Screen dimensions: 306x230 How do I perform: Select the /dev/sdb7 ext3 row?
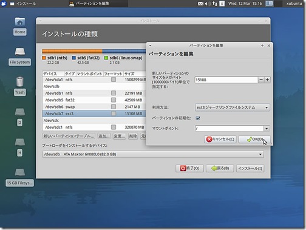point(94,113)
